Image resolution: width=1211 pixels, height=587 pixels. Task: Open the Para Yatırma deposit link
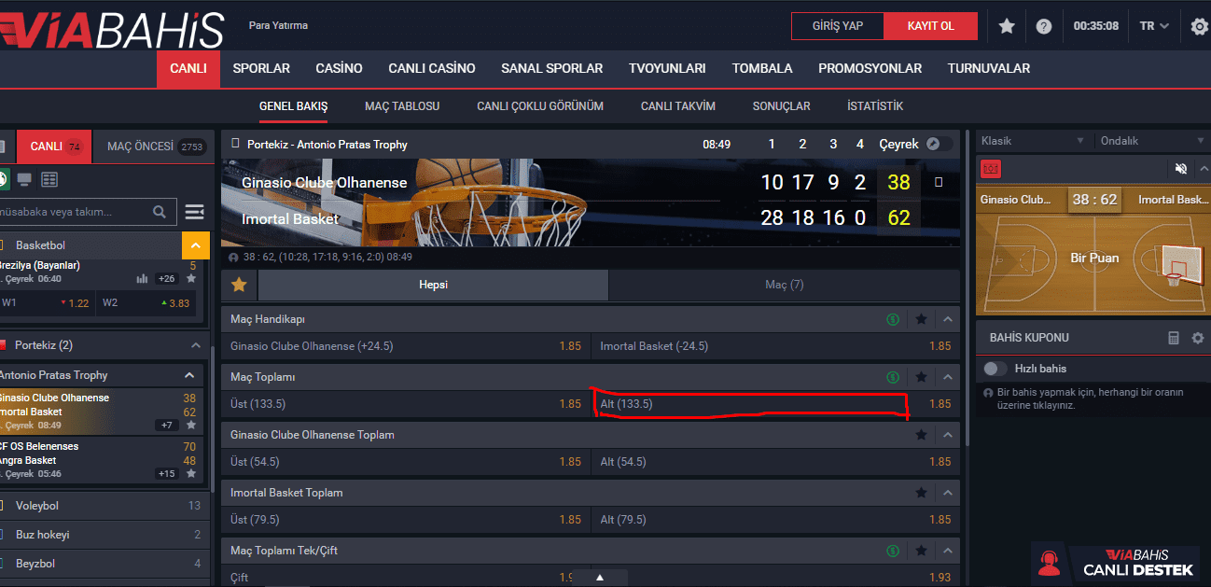278,25
